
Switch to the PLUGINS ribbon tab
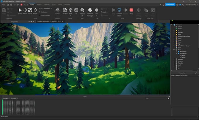tap(67, 5)
